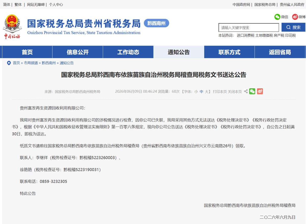
Task: Open 个人中心 link
Action: [56, 5]
